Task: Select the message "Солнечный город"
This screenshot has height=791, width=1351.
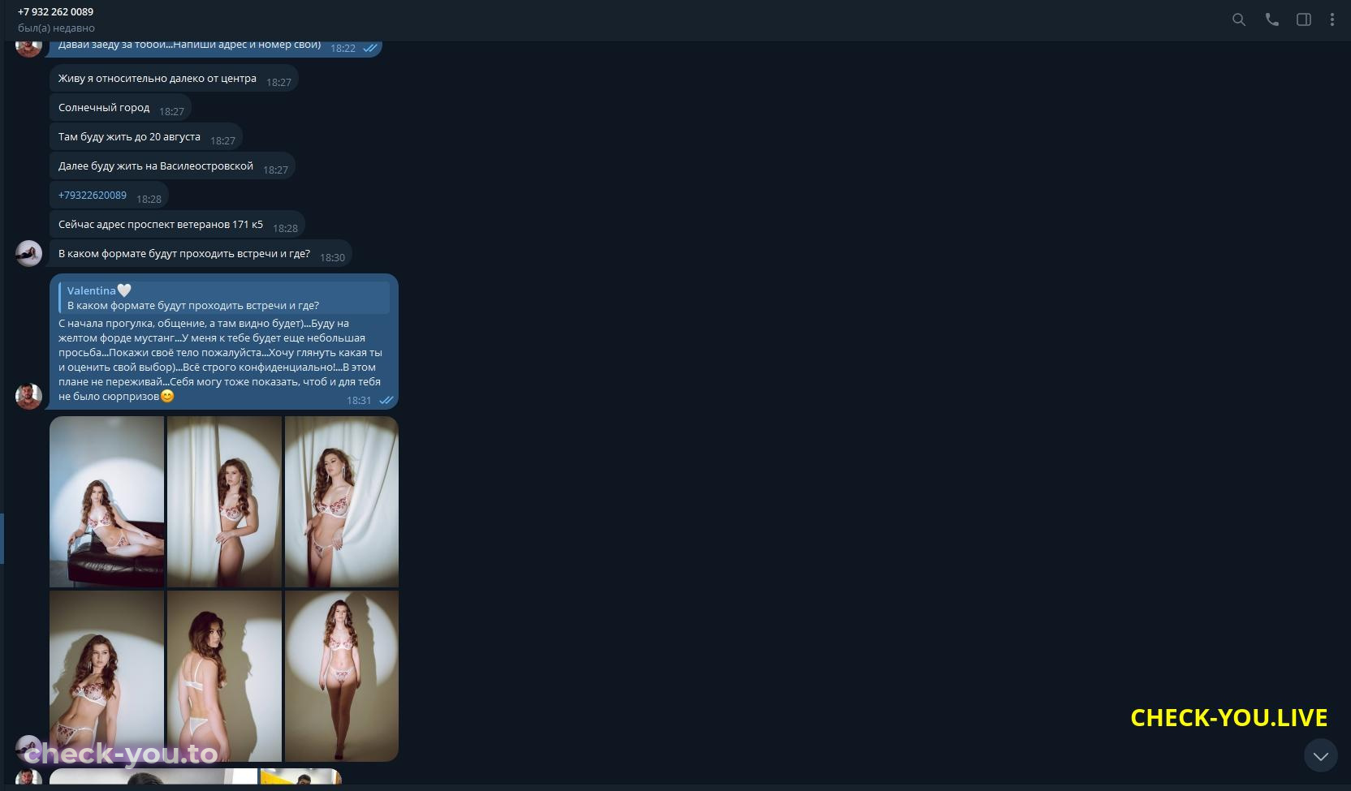Action: (120, 108)
